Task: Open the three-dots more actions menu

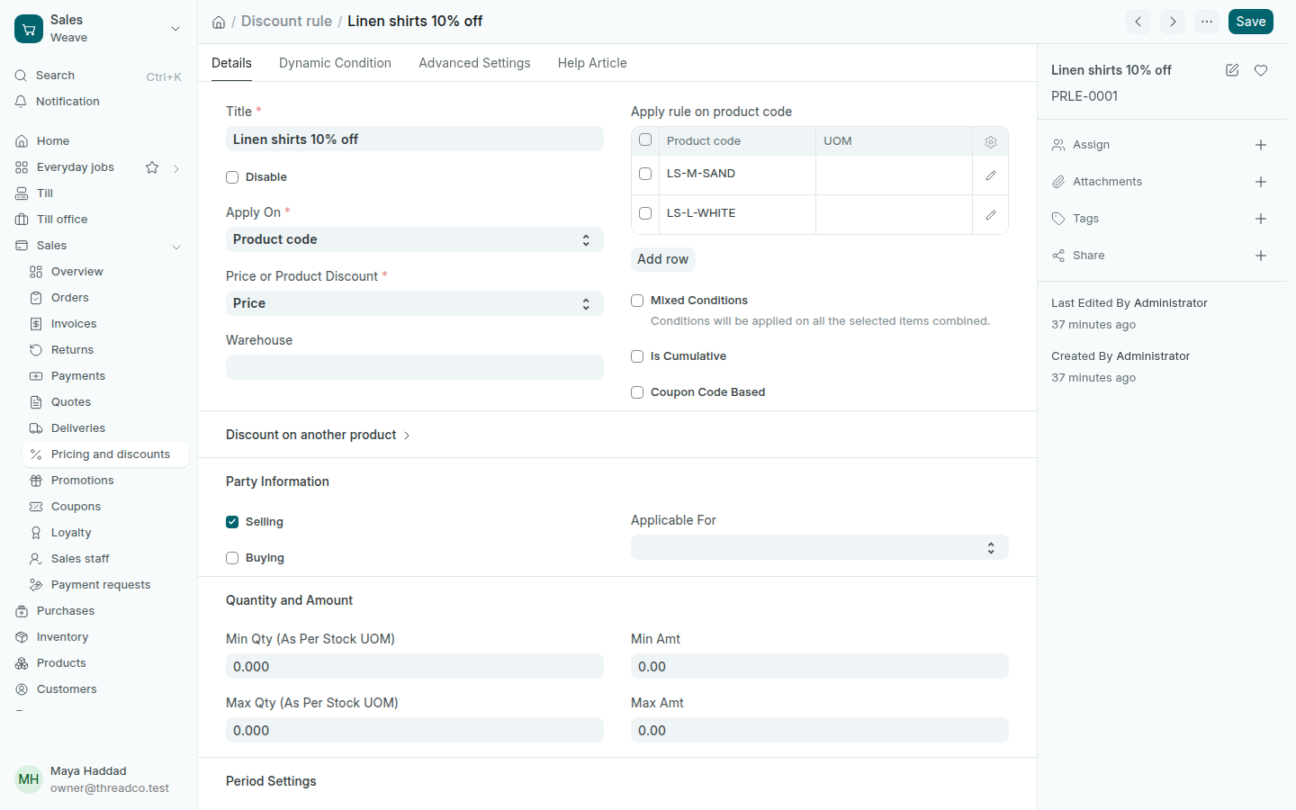Action: coord(1207,22)
